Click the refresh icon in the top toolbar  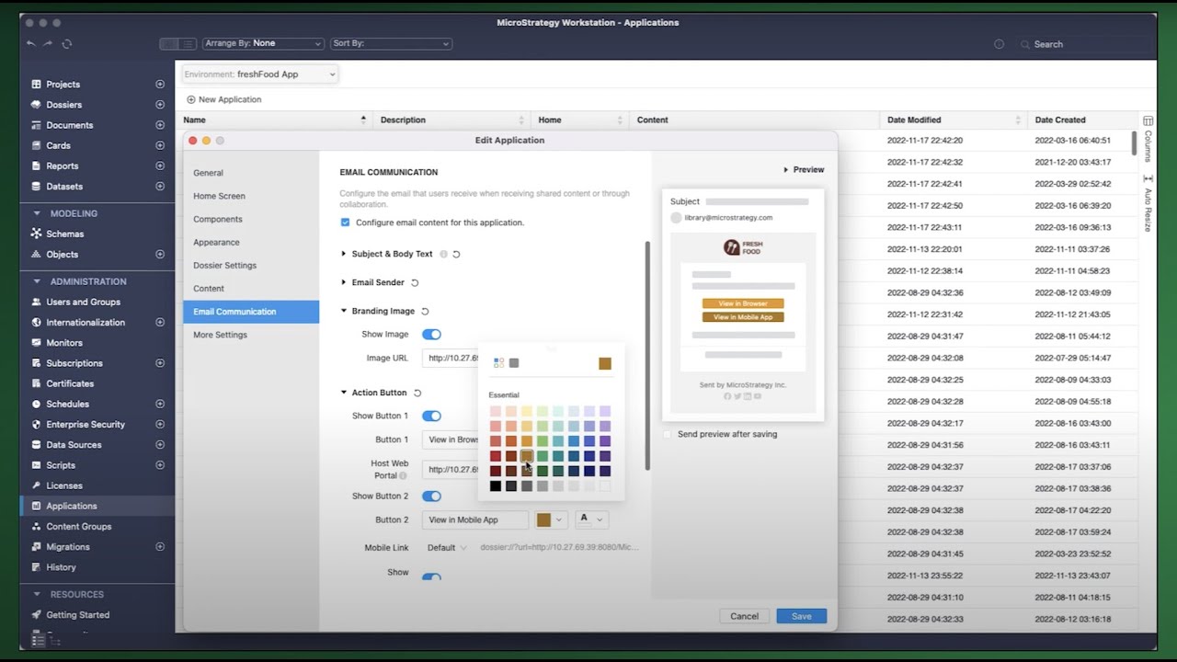point(67,43)
